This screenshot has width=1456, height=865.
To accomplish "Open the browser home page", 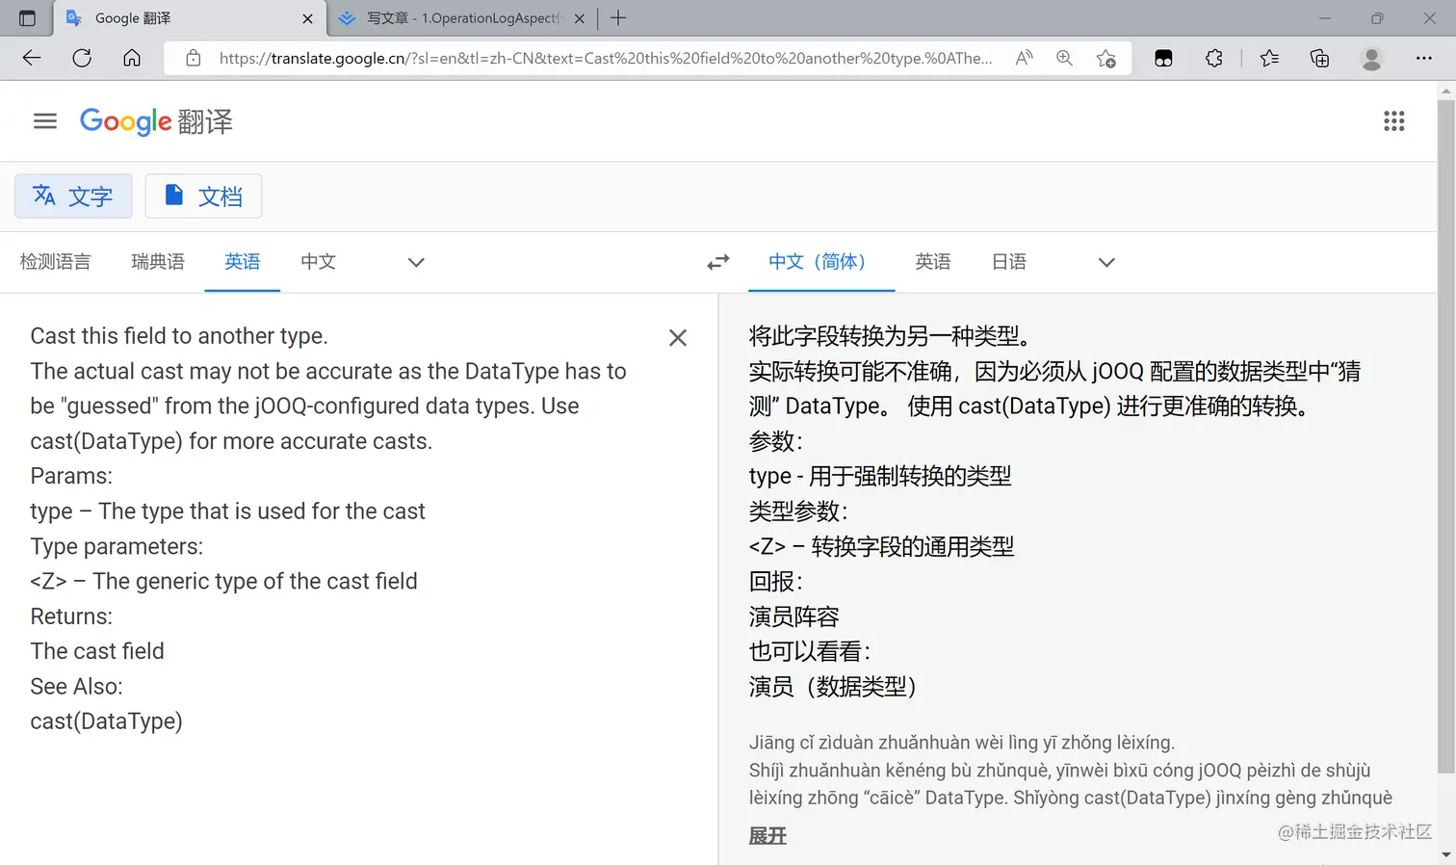I will click(132, 58).
